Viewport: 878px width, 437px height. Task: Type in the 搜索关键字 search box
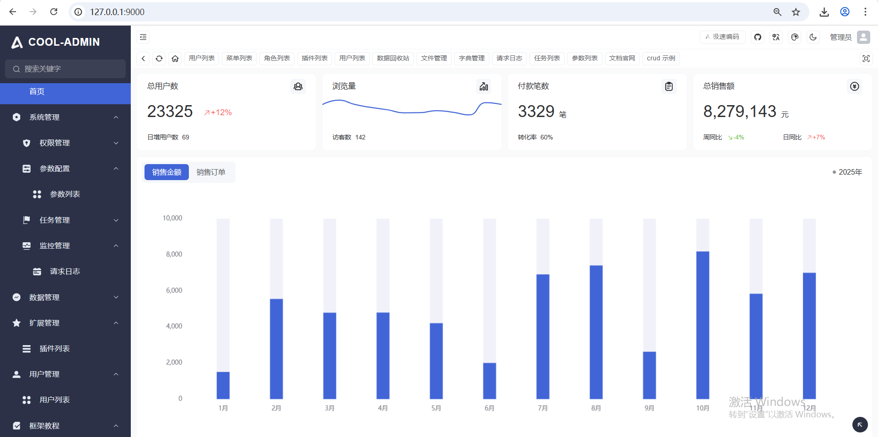pos(65,69)
